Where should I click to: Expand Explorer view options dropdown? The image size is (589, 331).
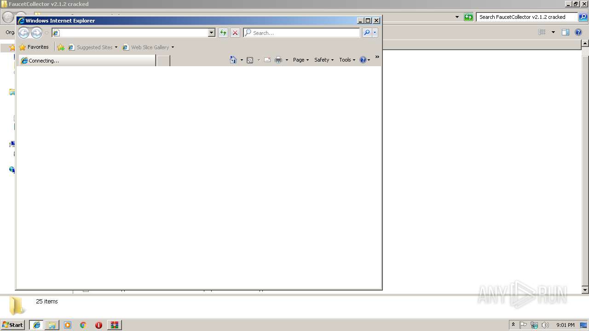point(553,32)
